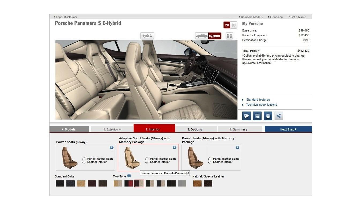The image size is (355, 198).
Task: Select Partial leather for Adaptive Sport Seats
Action: coord(147,159)
